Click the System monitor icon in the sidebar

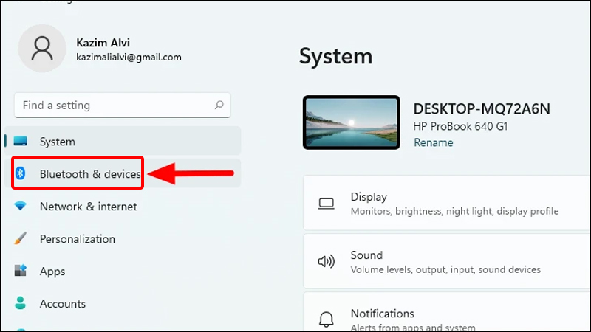point(21,142)
